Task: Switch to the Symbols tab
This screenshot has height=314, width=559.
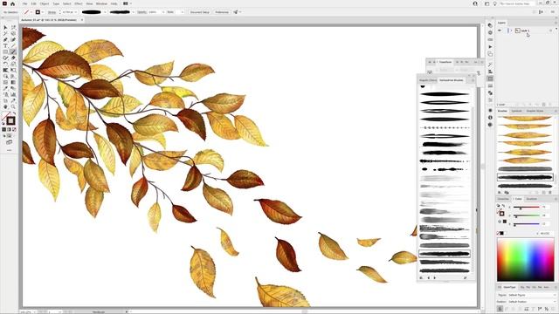Action: coord(516,111)
